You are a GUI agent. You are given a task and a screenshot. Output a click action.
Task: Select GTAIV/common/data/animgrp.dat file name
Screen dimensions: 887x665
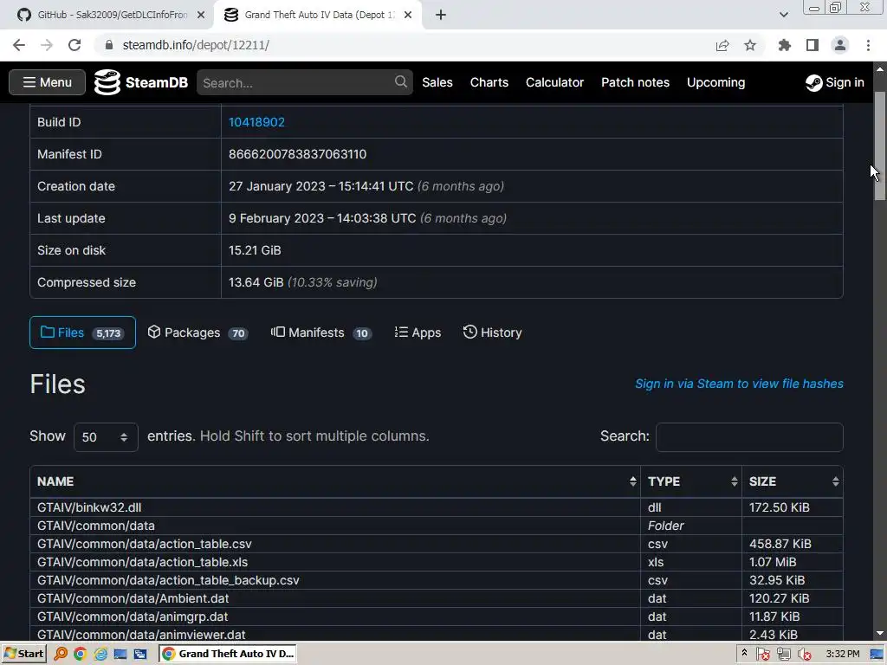pyautogui.click(x=133, y=617)
